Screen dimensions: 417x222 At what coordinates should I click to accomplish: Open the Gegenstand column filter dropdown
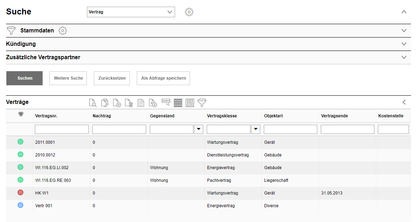point(199,129)
